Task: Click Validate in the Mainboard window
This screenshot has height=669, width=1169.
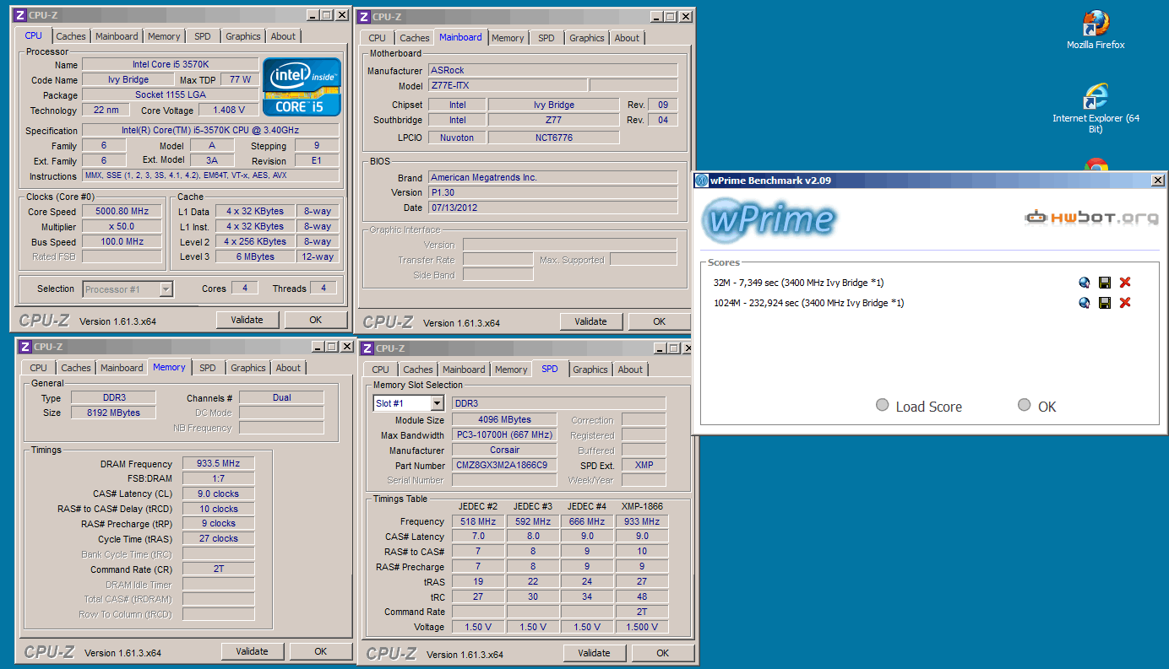Action: 590,321
